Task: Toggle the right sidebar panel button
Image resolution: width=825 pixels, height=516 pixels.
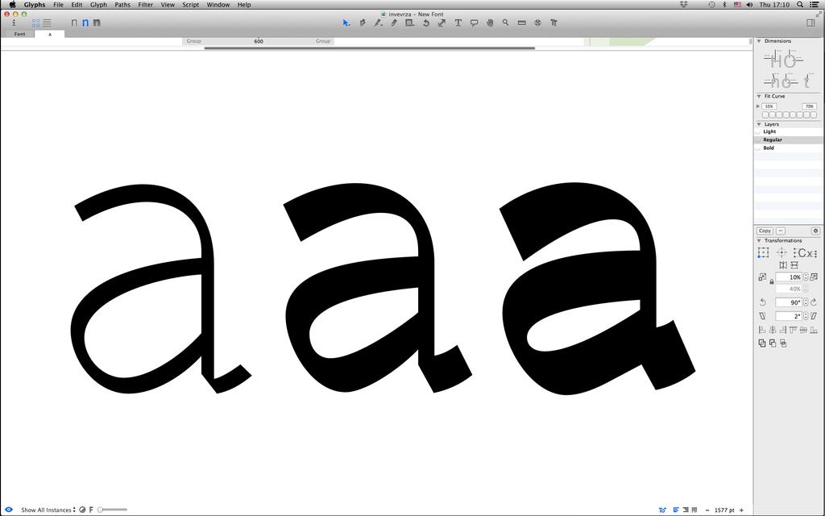Action: point(810,23)
